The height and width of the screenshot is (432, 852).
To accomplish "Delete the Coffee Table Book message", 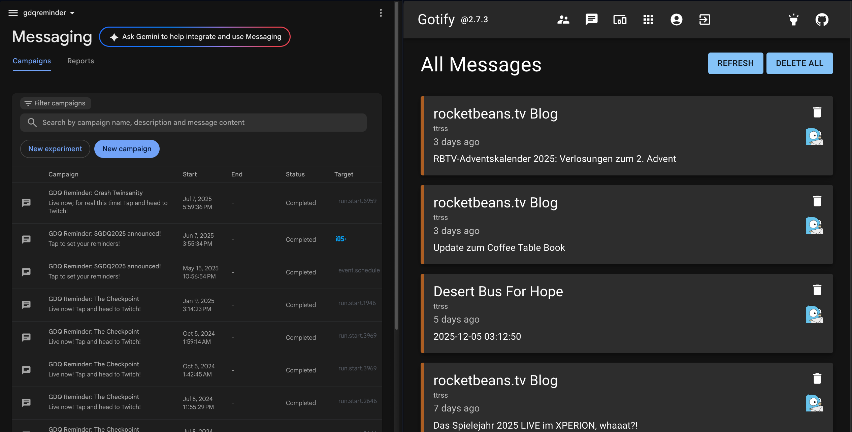I will (817, 201).
